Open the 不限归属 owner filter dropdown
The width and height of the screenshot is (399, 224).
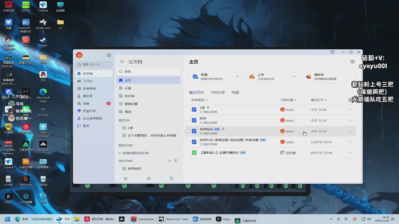[288, 100]
